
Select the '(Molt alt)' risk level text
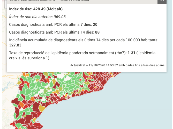(x=55, y=9)
